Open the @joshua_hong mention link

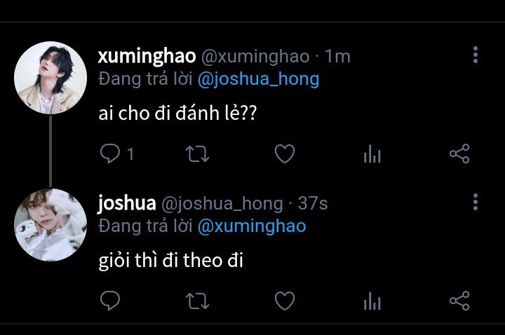(258, 79)
